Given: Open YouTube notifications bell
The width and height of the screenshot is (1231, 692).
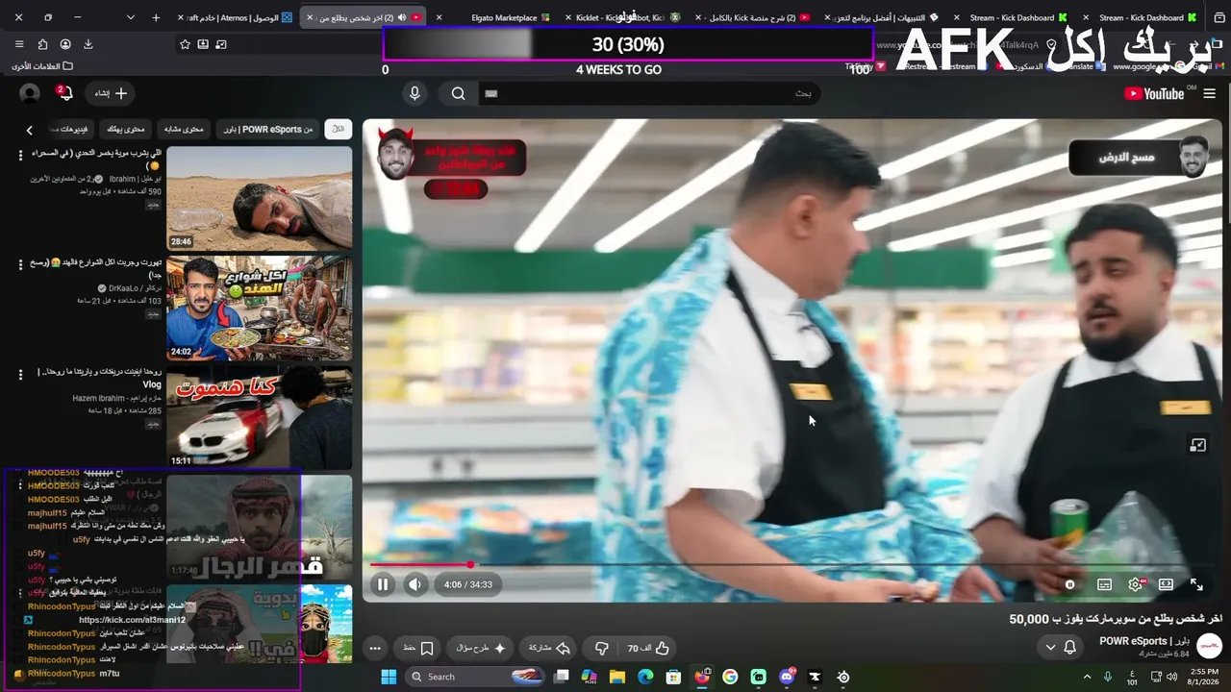Looking at the screenshot, I should point(63,93).
